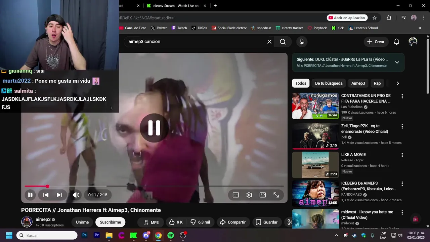The image size is (430, 242).
Task: Show hidden system tray icons
Action: pyautogui.click(x=337, y=235)
